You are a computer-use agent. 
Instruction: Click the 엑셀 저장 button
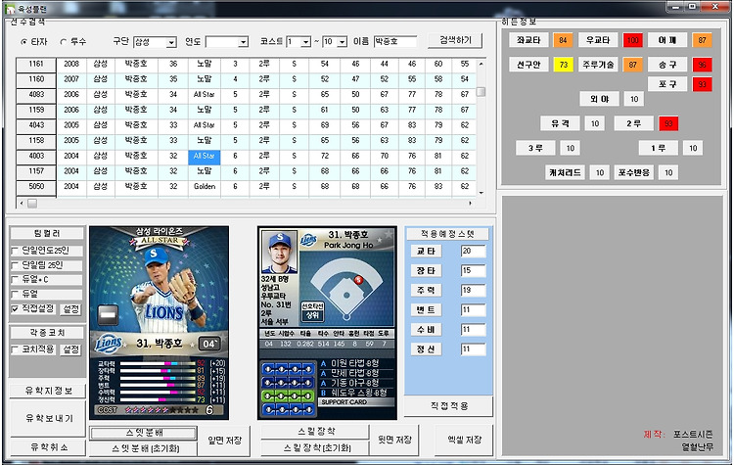(x=464, y=440)
